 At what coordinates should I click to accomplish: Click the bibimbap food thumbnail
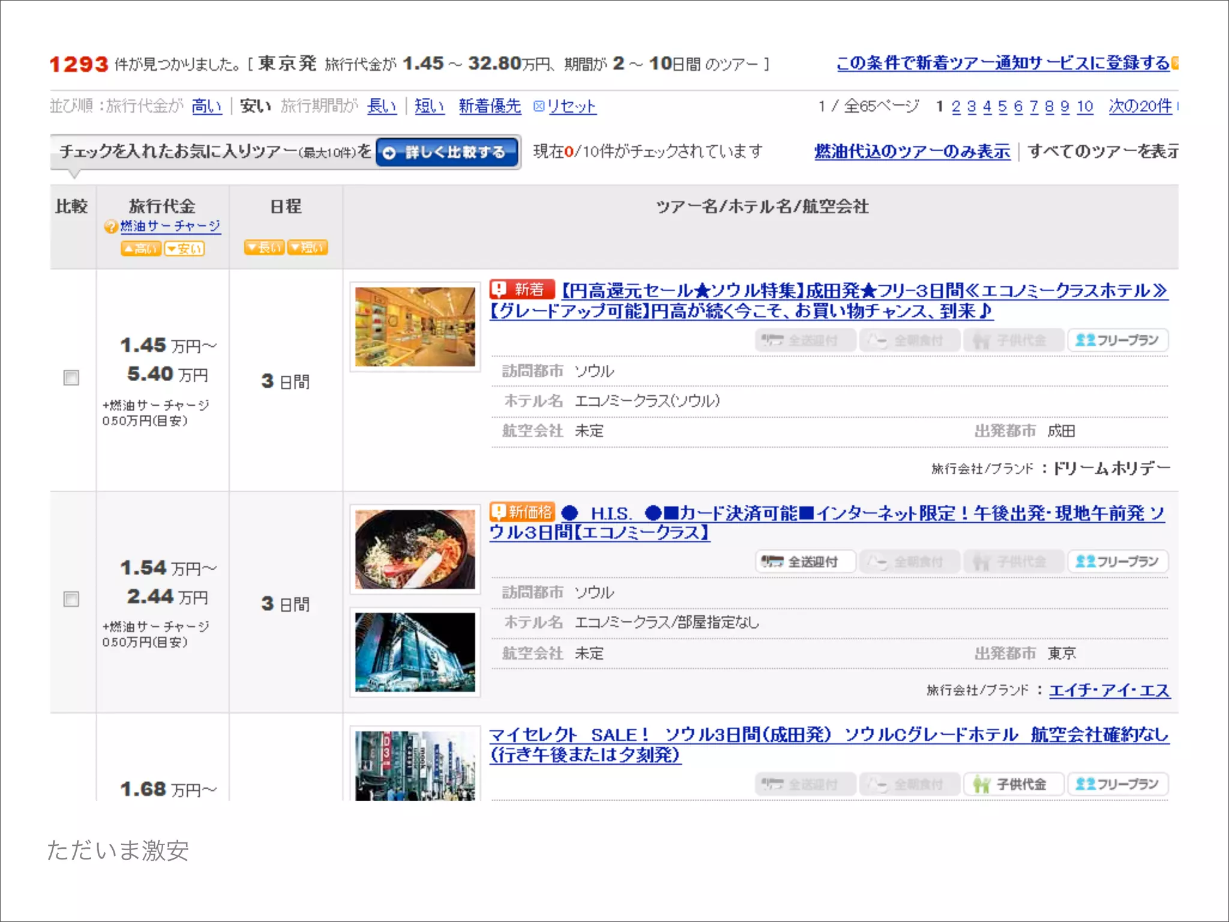click(415, 549)
